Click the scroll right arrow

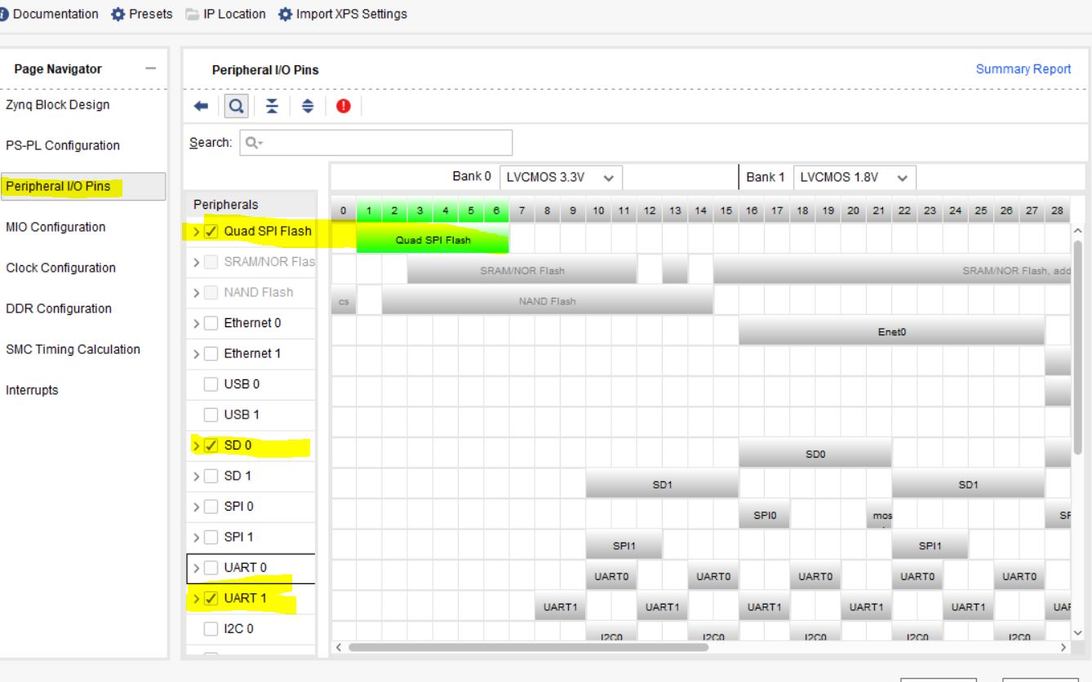click(1063, 647)
